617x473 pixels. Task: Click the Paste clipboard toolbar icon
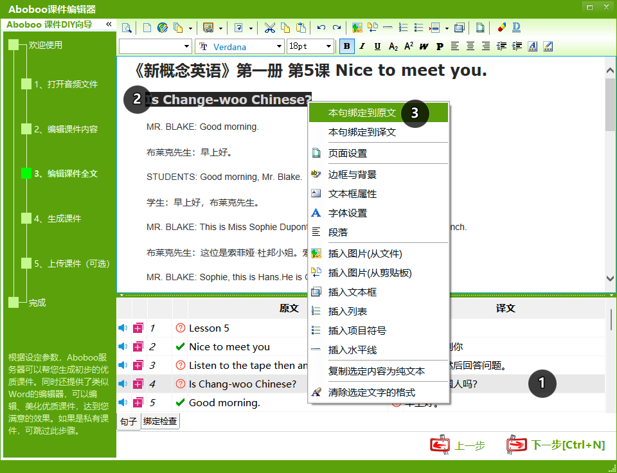tap(301, 28)
